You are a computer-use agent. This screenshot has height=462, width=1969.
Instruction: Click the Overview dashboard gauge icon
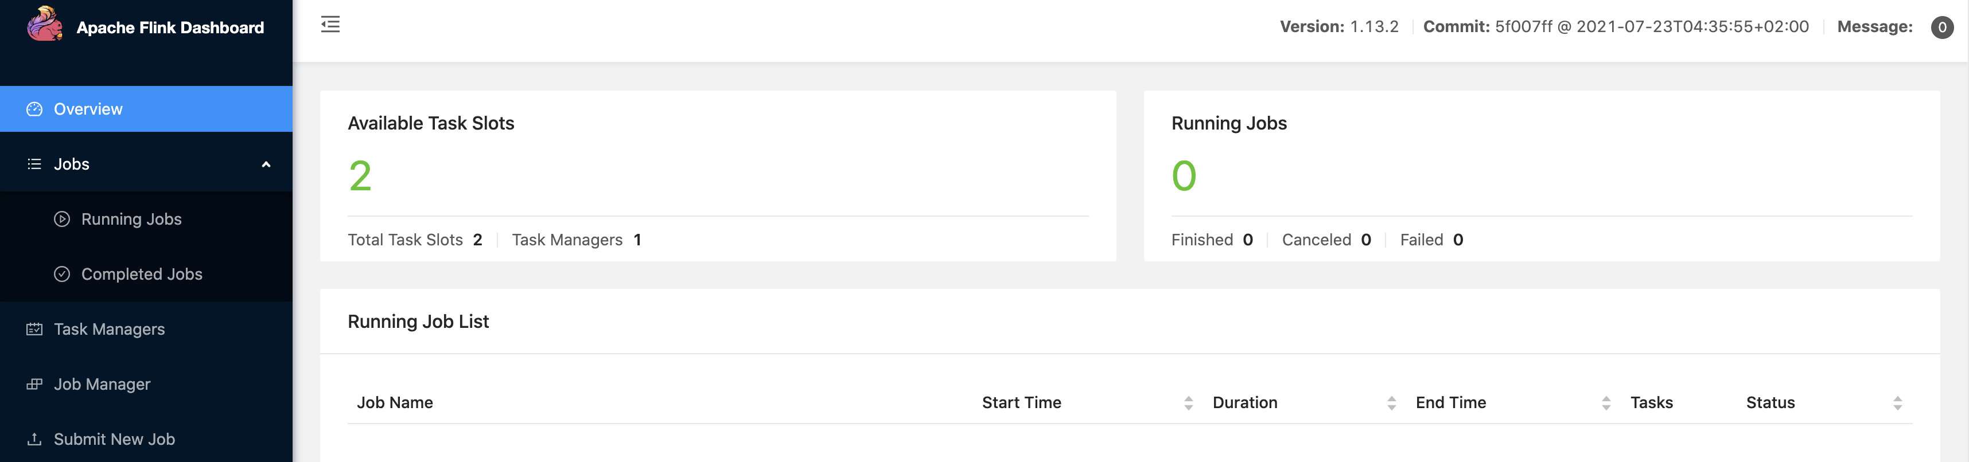click(34, 109)
